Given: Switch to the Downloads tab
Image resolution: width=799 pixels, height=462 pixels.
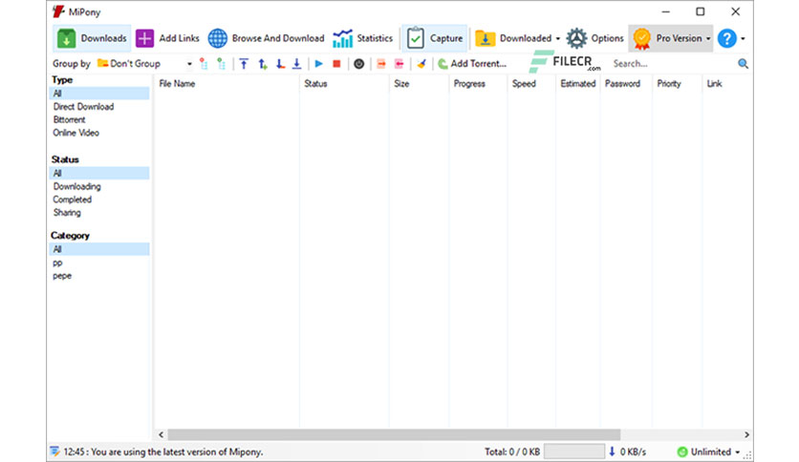Looking at the screenshot, I should (x=92, y=38).
